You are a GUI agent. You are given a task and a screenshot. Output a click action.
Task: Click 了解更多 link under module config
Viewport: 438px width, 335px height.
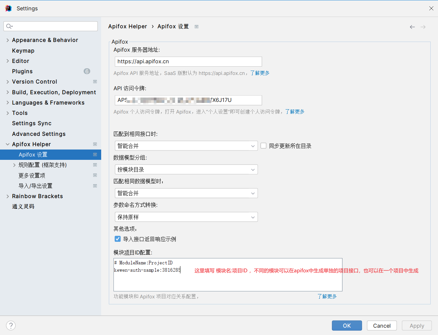click(327, 296)
